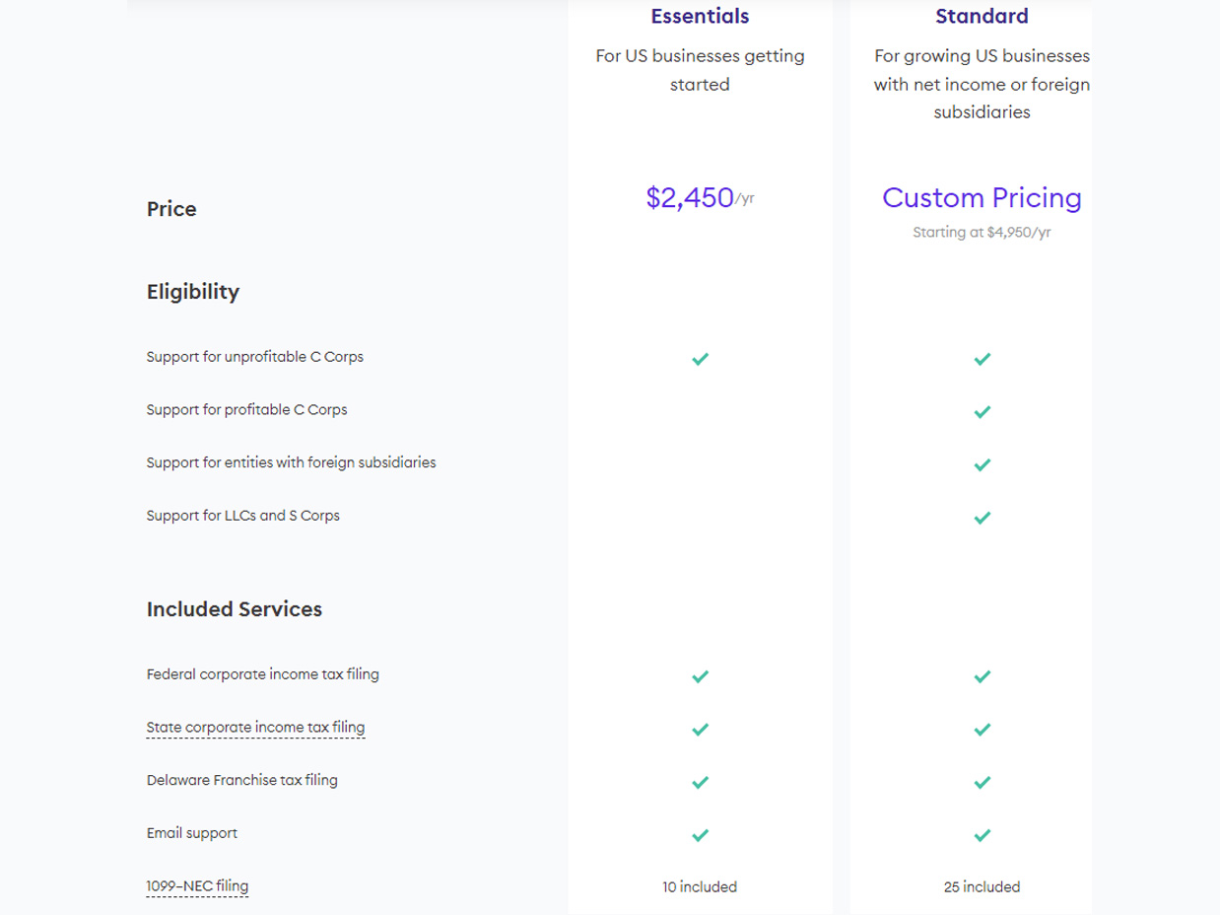Click Essentials checkmark for Federal corporate income tax filing
The height and width of the screenshot is (915, 1220).
point(700,676)
